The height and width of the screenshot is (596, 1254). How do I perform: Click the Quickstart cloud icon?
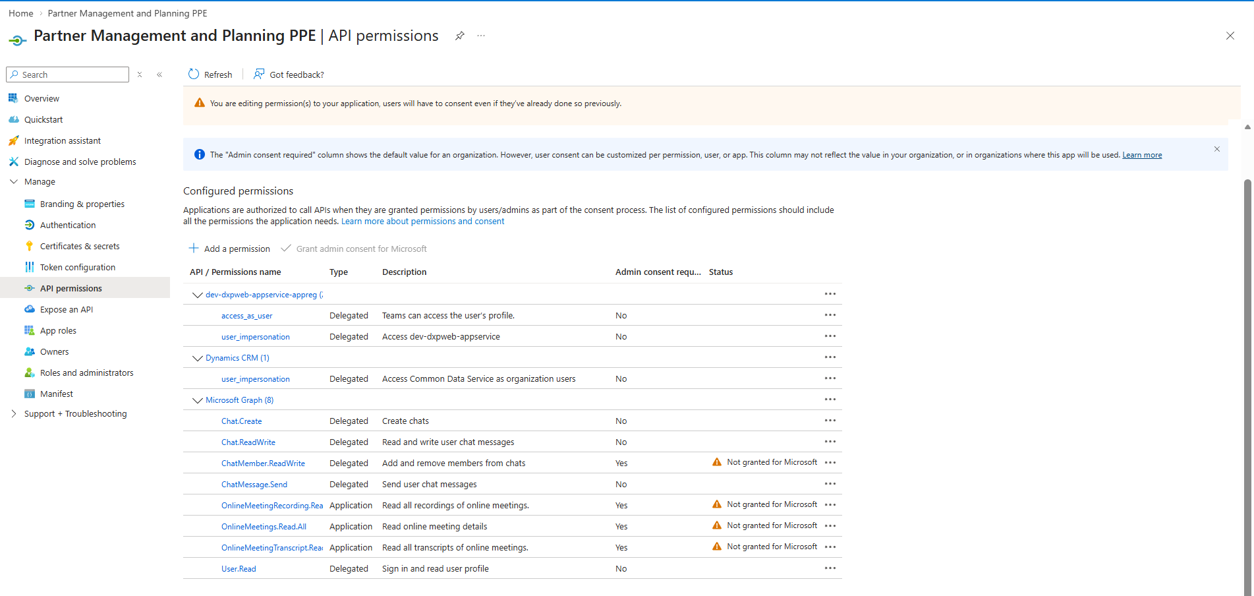pyautogui.click(x=13, y=119)
